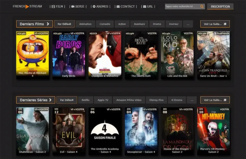Click Voir La Suite for films
Viewport: 246px width, 159px height.
[x=215, y=24]
